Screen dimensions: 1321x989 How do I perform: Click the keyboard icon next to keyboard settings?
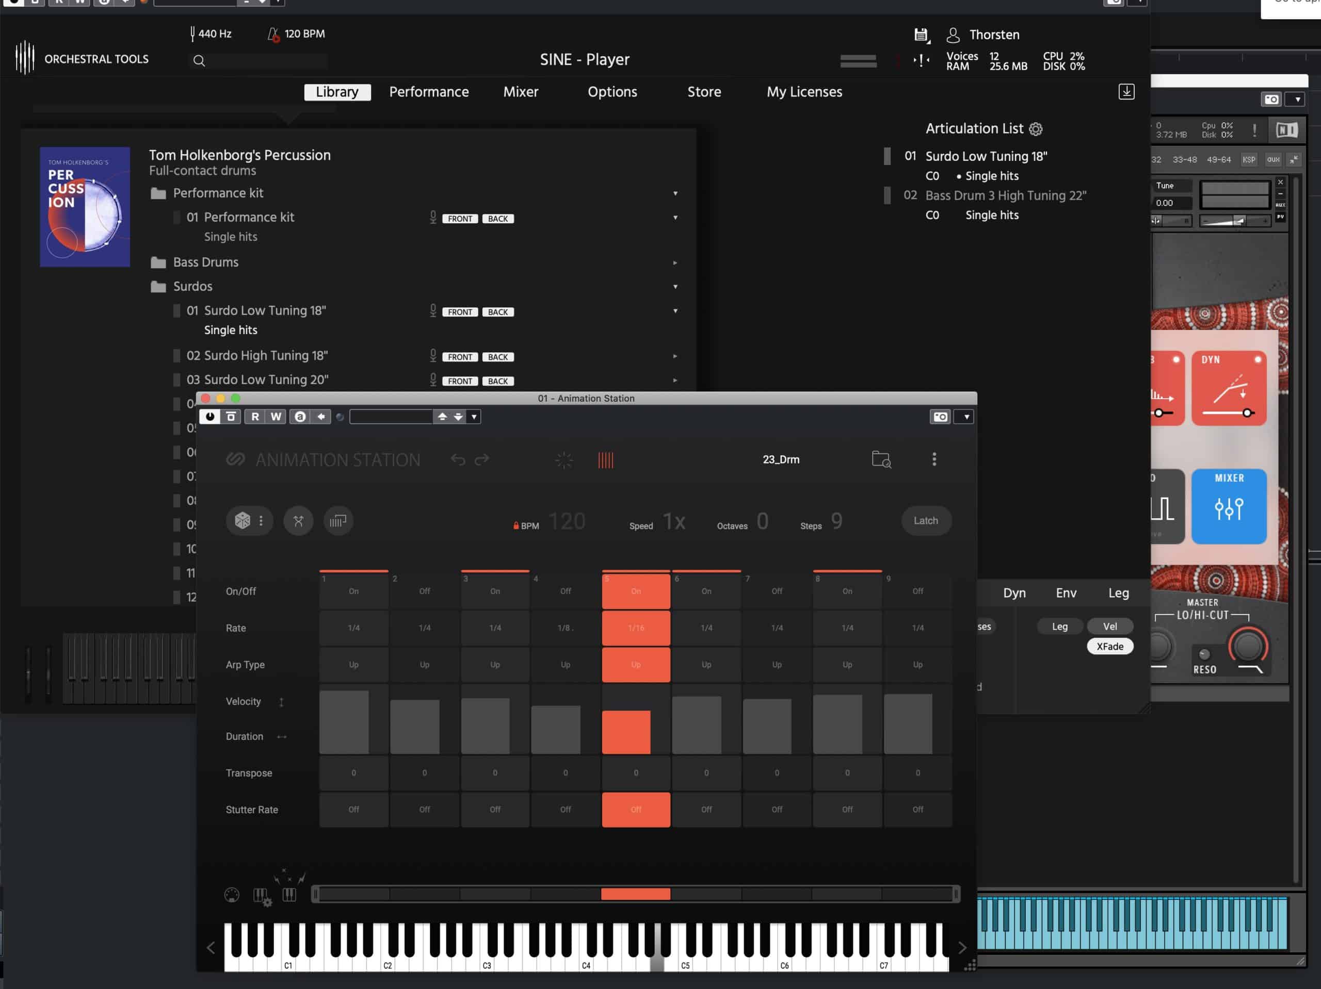289,894
